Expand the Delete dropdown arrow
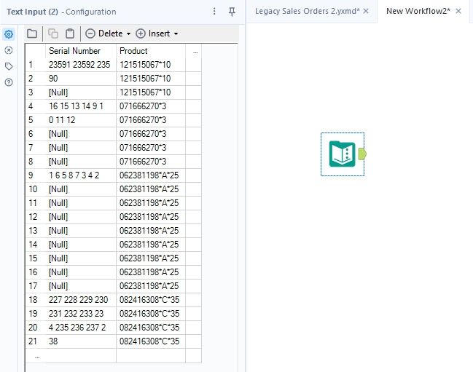 click(x=128, y=33)
